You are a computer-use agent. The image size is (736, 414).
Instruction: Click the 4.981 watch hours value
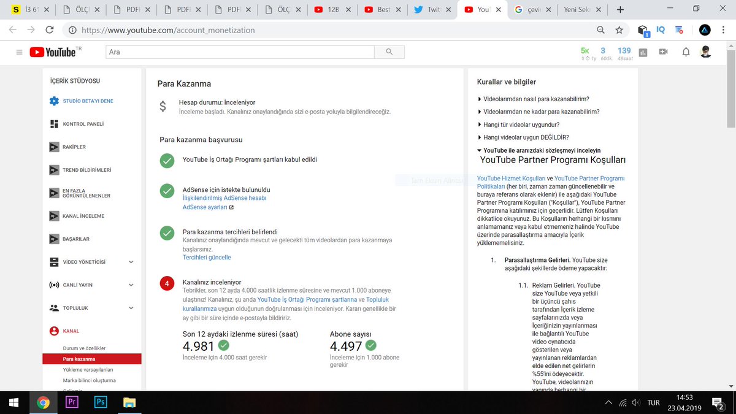click(198, 346)
